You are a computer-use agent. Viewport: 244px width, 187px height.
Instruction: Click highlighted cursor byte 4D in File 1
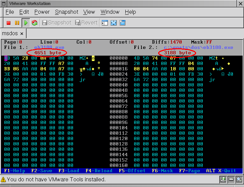coord(7,58)
